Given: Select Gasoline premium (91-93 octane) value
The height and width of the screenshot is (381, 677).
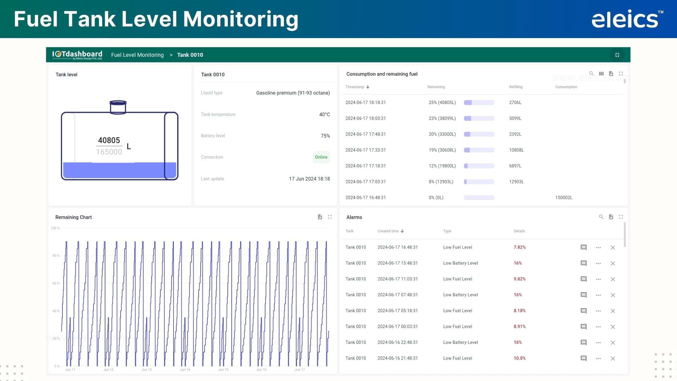Looking at the screenshot, I should 293,93.
